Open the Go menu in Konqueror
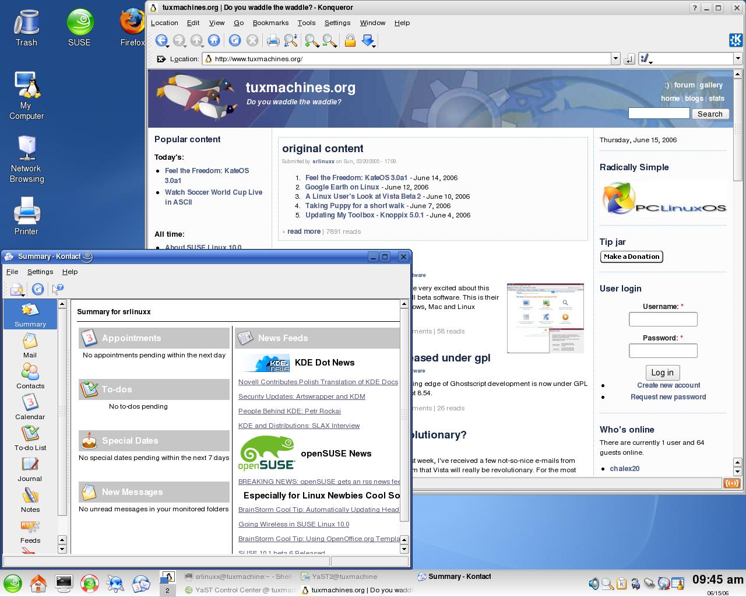This screenshot has width=746, height=597. click(238, 23)
